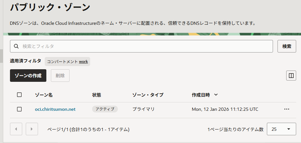Click the プライマリ zone type cell
301x143 pixels.
coord(144,109)
